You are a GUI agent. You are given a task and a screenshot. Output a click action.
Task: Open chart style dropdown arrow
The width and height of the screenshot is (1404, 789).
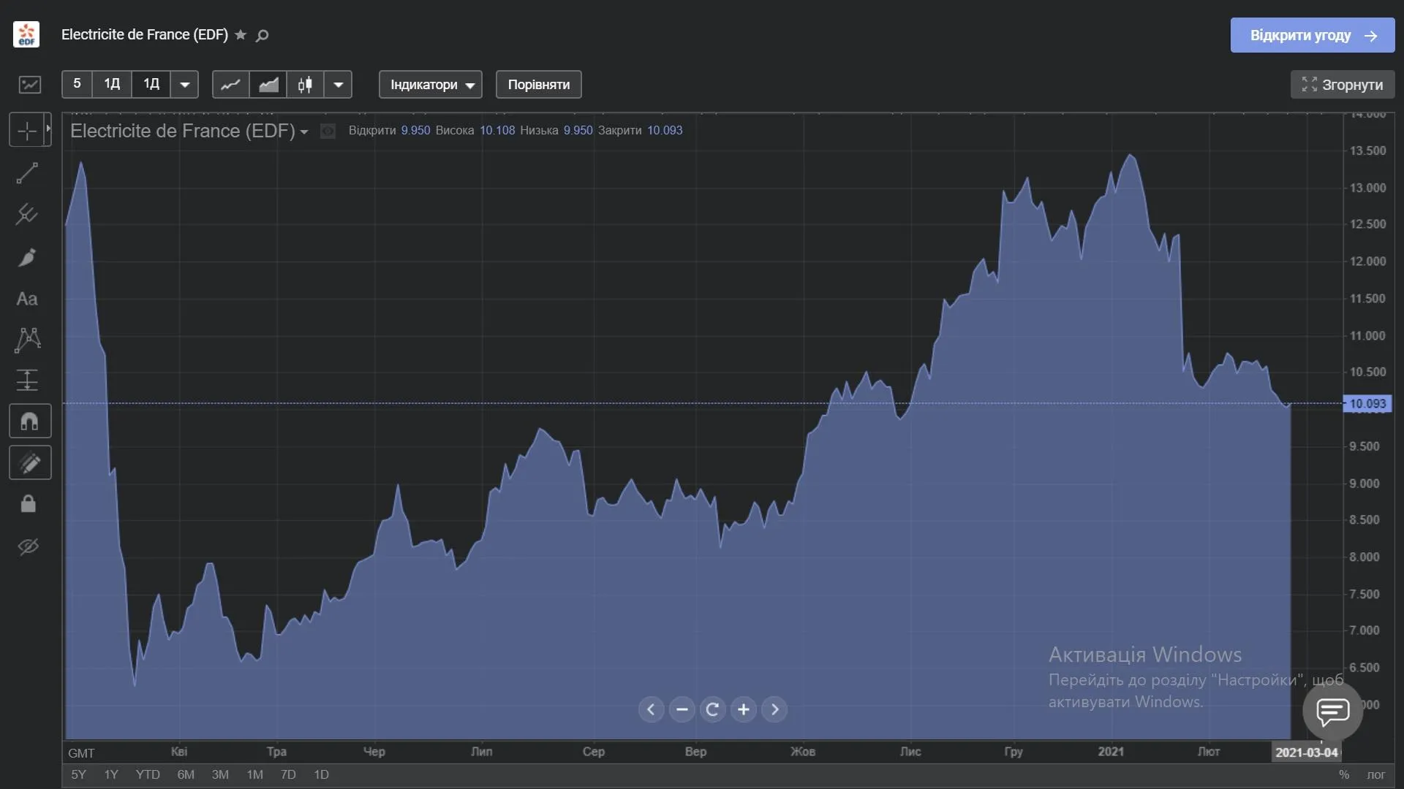coord(339,85)
